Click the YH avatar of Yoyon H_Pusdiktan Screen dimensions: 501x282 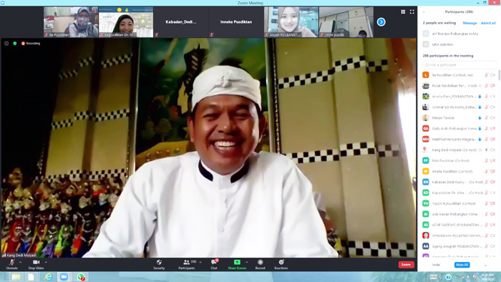click(x=426, y=203)
